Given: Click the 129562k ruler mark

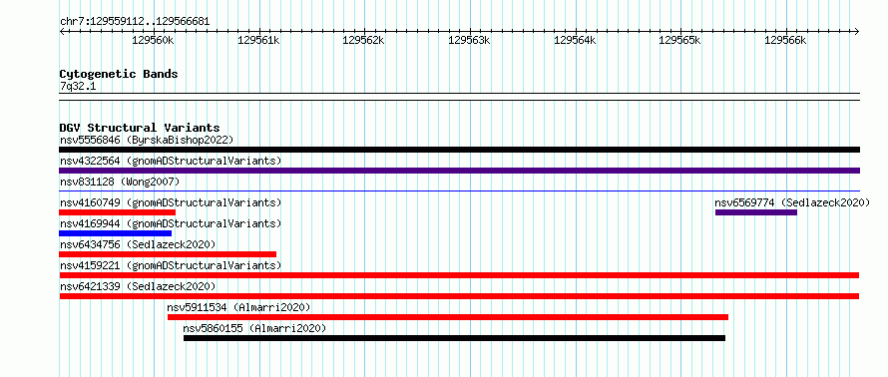Looking at the screenshot, I should click(x=363, y=40).
